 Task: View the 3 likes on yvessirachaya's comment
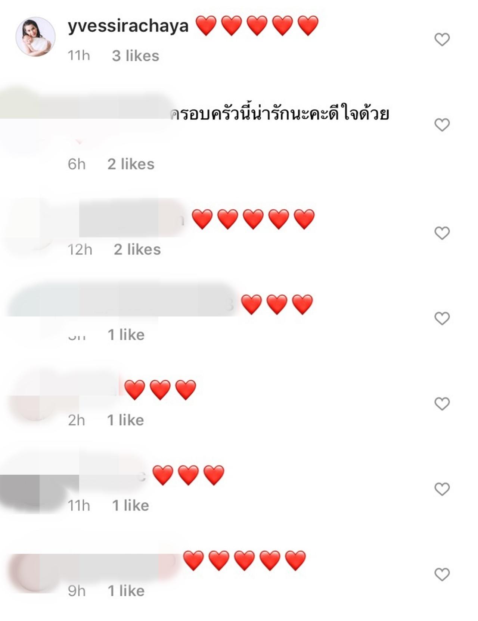(136, 56)
